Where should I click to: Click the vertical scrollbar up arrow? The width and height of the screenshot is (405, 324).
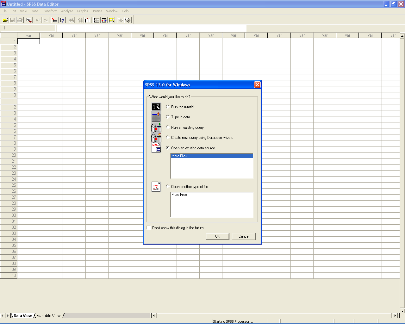click(x=402, y=36)
